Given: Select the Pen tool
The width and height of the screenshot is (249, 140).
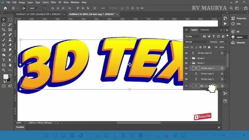Looking at the screenshot, I should tap(10, 55).
